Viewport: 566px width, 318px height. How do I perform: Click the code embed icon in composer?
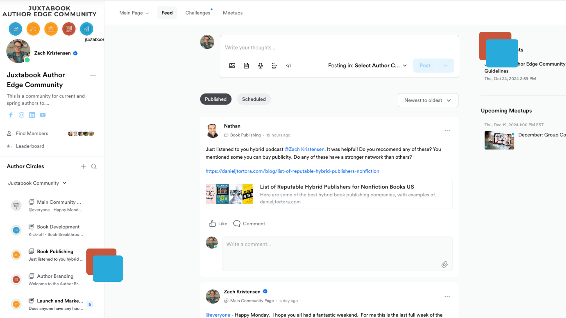click(x=289, y=66)
